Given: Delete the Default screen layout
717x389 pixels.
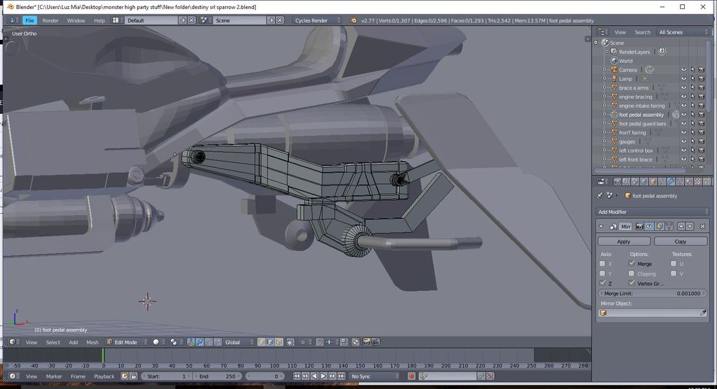Looking at the screenshot, I should point(192,20).
